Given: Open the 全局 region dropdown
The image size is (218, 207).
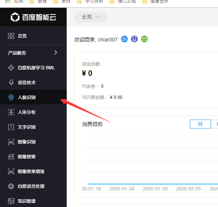Looking at the screenshot, I should [x=91, y=17].
